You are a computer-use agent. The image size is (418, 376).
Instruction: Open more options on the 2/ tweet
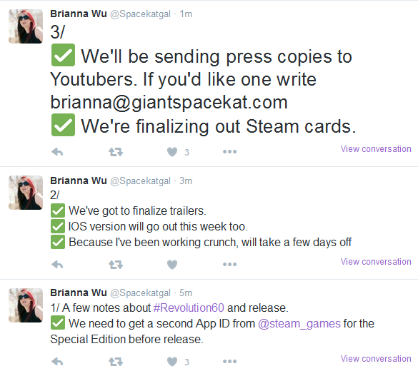pos(230,264)
